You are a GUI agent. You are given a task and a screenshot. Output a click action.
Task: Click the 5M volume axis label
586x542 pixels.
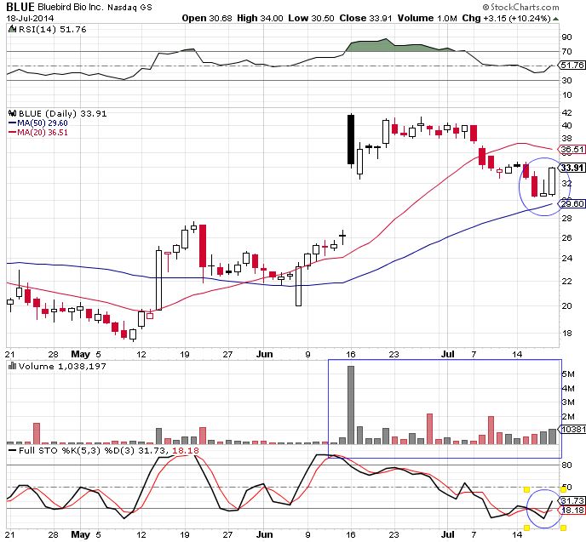point(568,374)
